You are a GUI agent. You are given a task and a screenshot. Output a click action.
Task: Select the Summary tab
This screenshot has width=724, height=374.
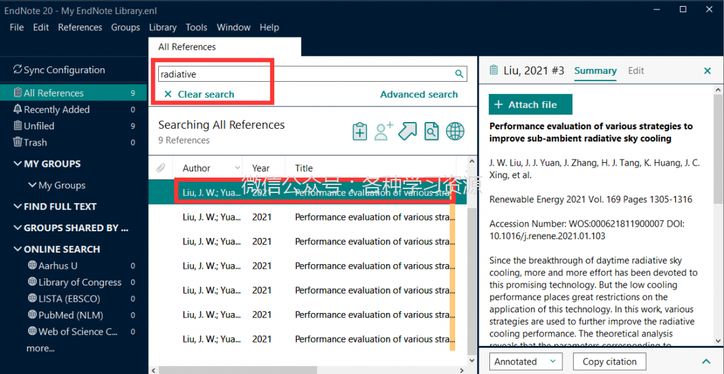[595, 70]
